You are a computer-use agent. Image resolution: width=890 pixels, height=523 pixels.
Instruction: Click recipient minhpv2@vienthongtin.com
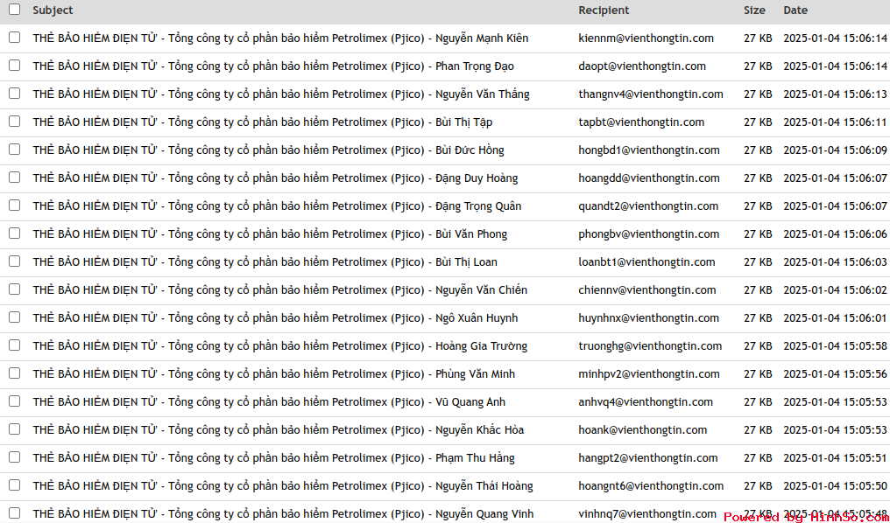[649, 374]
